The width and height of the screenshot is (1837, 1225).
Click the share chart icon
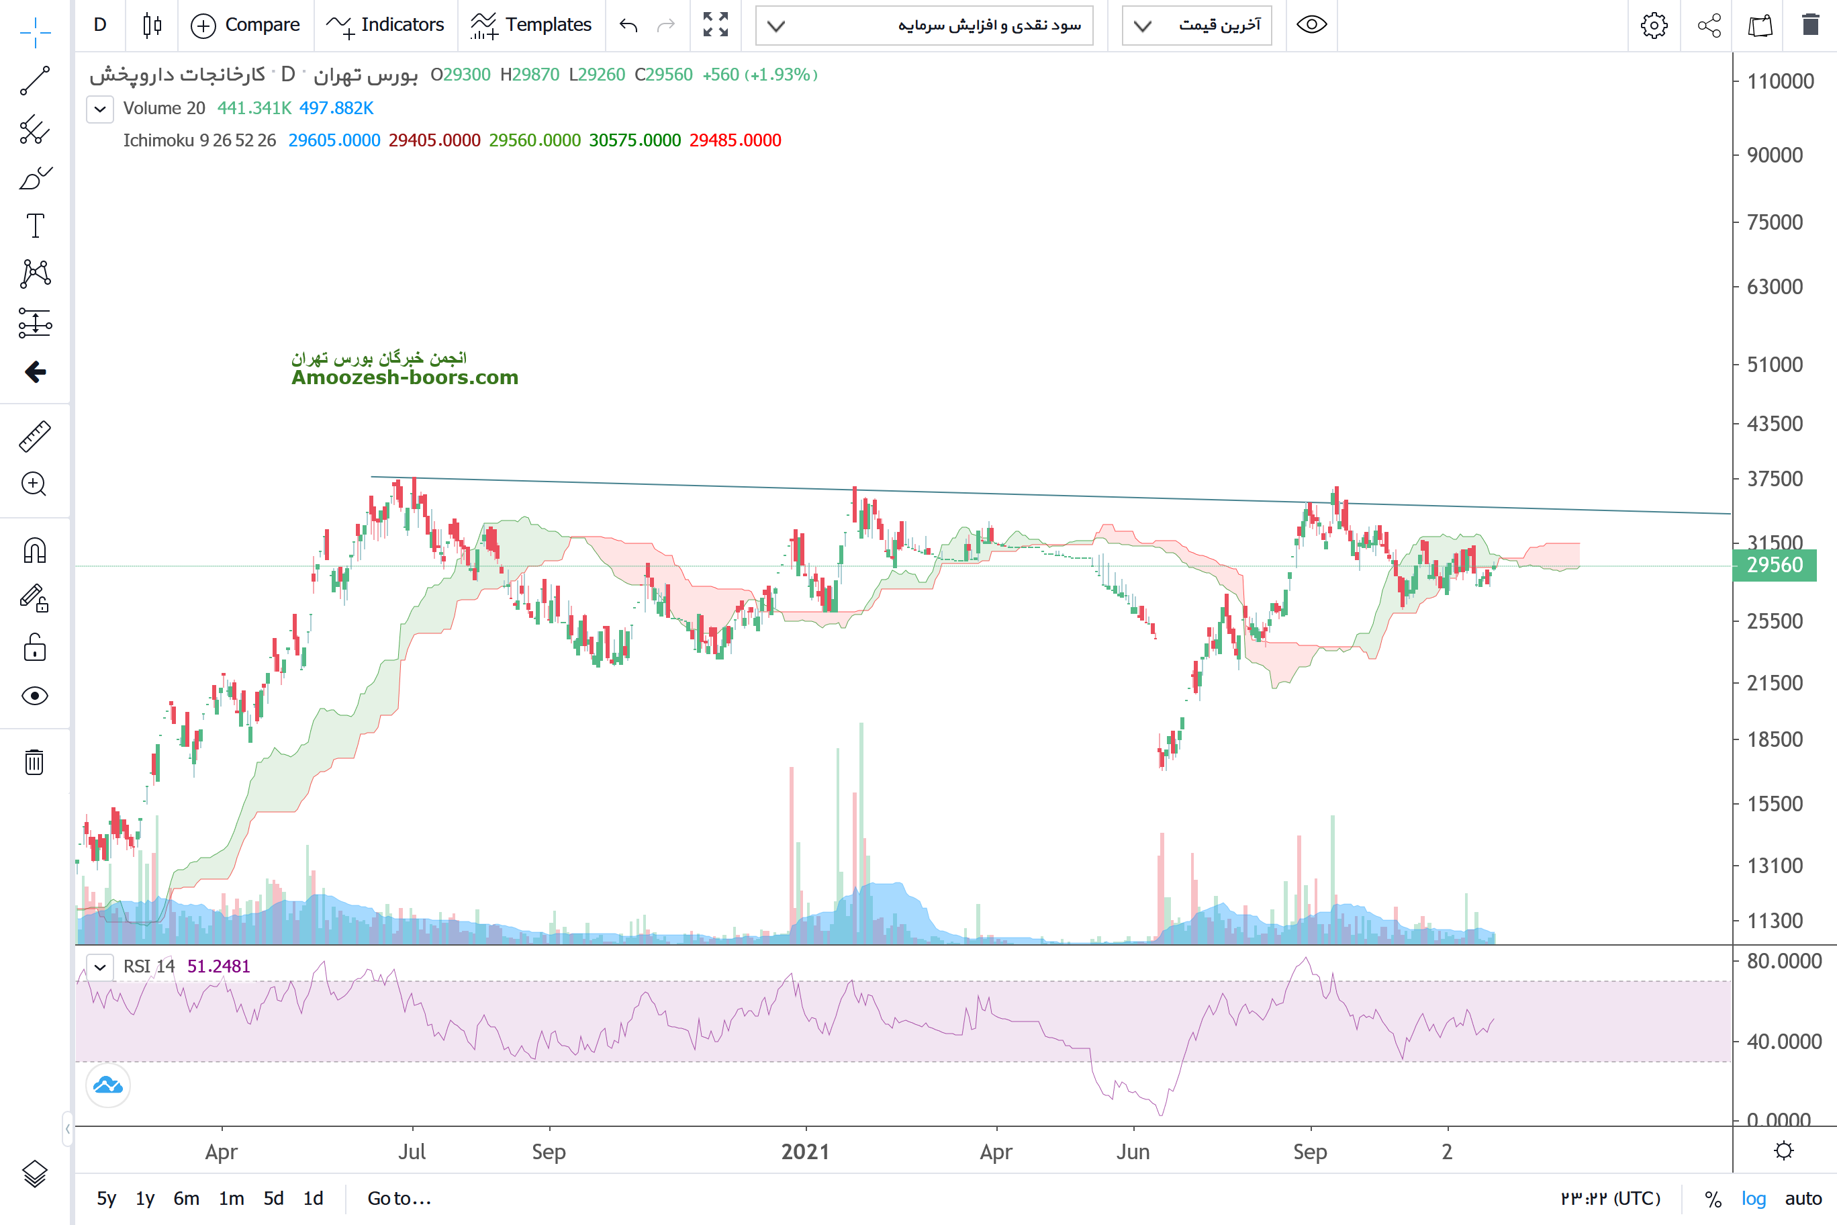1709,25
